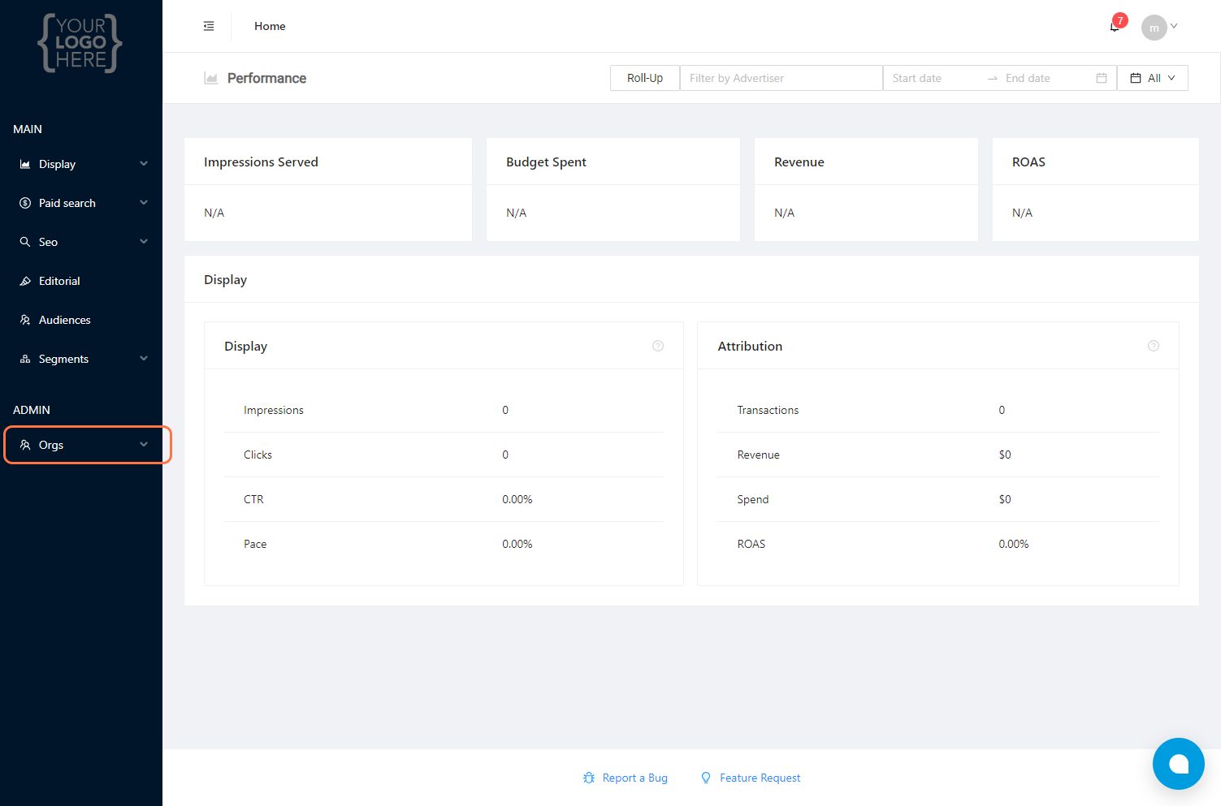Go to Audiences in the sidebar
Viewport: 1221px width, 806px height.
pyautogui.click(x=81, y=320)
